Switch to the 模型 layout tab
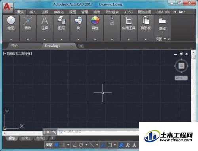 point(11,138)
